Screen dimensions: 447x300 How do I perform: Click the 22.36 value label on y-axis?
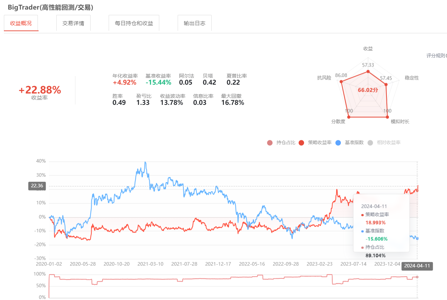[x=37, y=186]
